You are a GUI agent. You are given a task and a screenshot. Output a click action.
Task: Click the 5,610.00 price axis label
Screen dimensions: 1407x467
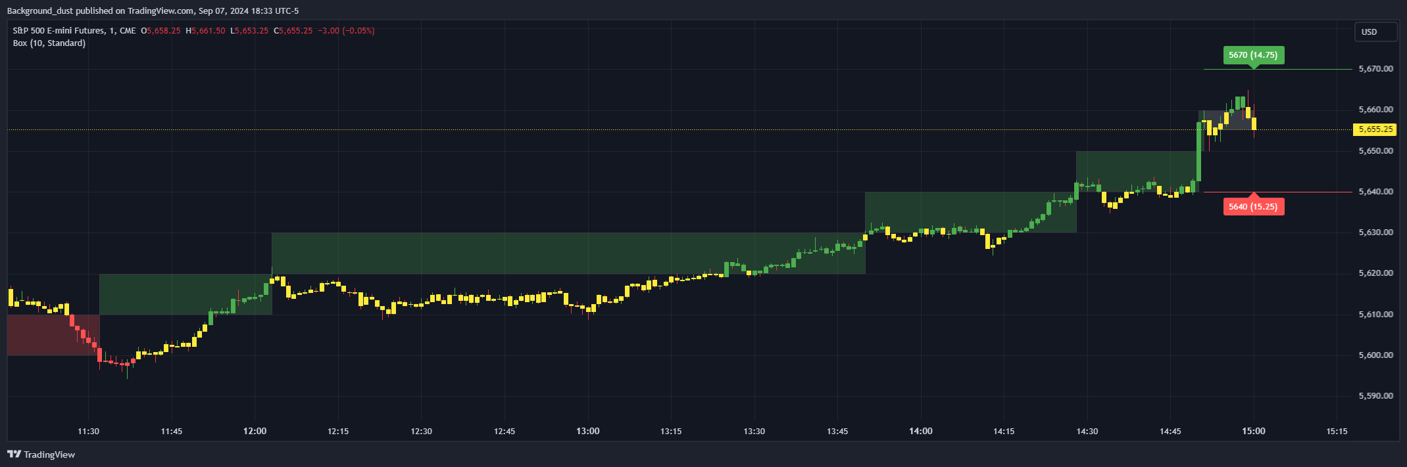click(1375, 315)
